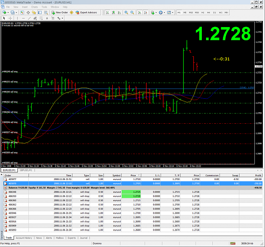
Task: Open the Profiles toolbar icon
Action: click(12, 12)
